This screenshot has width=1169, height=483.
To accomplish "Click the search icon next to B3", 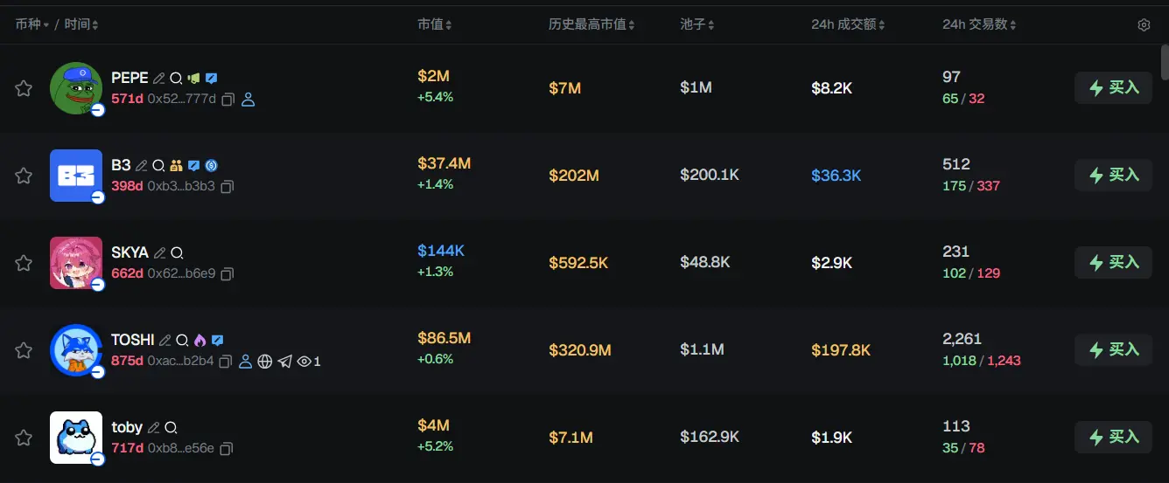I will coord(158,165).
